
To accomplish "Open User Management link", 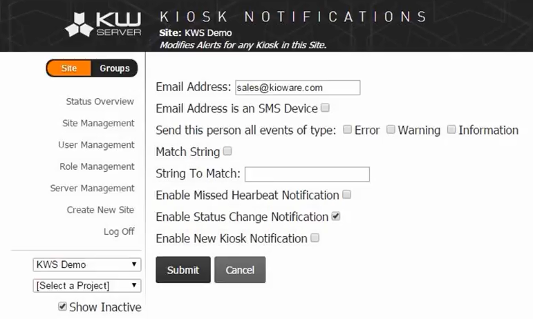I will 96,145.
